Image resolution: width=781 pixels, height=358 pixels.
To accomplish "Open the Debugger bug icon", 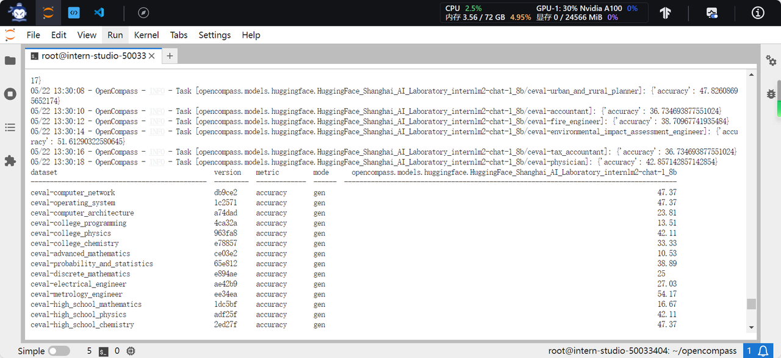I will click(x=771, y=94).
